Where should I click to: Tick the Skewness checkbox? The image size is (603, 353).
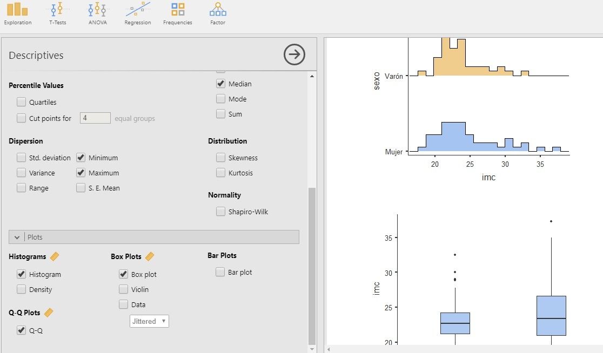(220, 158)
